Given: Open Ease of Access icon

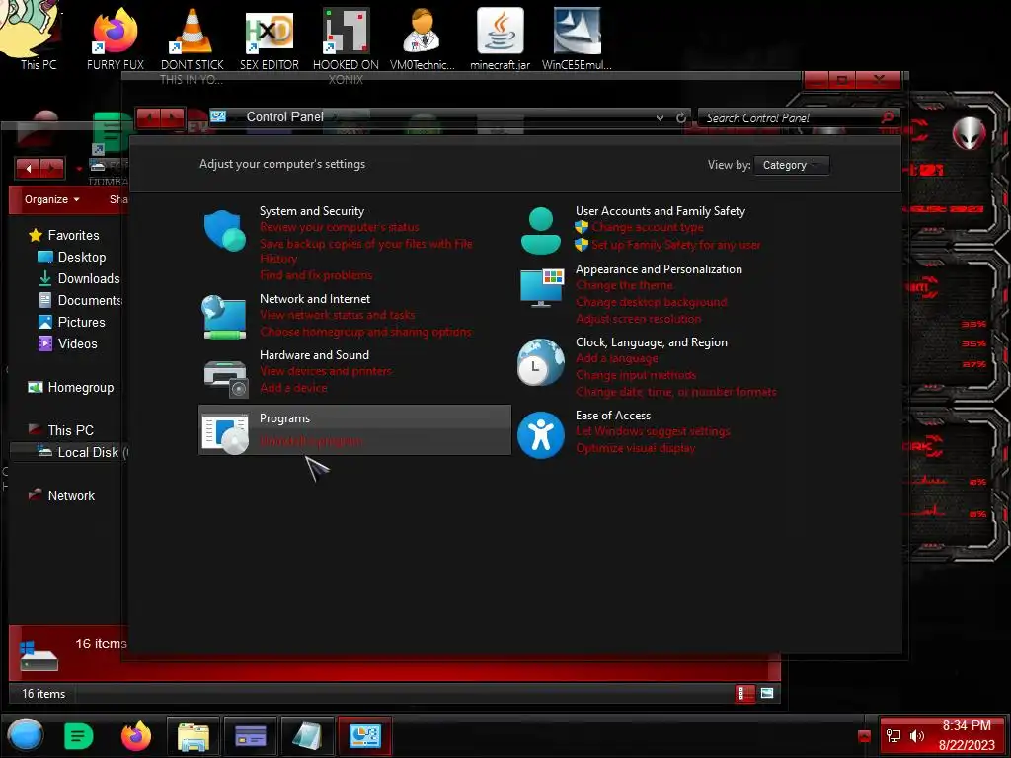Looking at the screenshot, I should (540, 435).
